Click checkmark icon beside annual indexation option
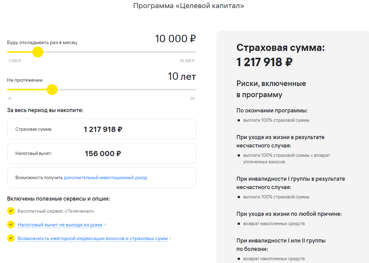 coord(11,238)
